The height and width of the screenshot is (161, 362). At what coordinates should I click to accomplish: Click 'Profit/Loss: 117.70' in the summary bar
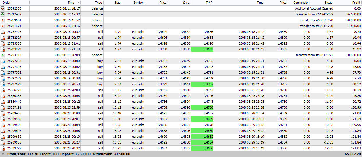23,154
